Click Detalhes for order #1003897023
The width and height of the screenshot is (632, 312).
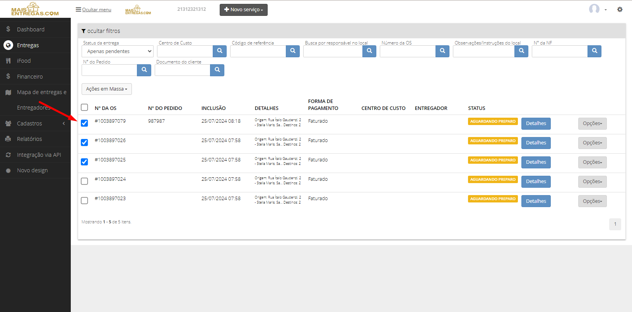(536, 201)
